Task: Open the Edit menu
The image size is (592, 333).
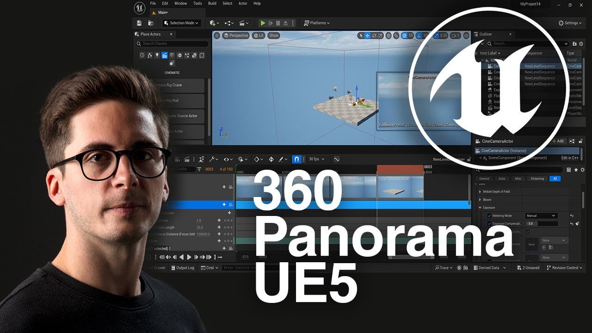Action: point(165,3)
